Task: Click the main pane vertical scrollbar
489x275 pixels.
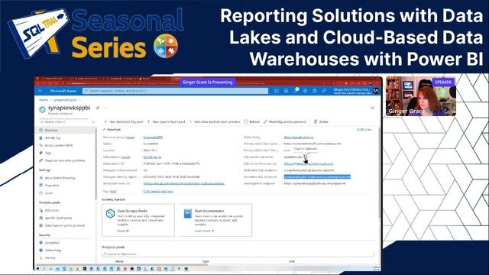Action: click(379, 173)
